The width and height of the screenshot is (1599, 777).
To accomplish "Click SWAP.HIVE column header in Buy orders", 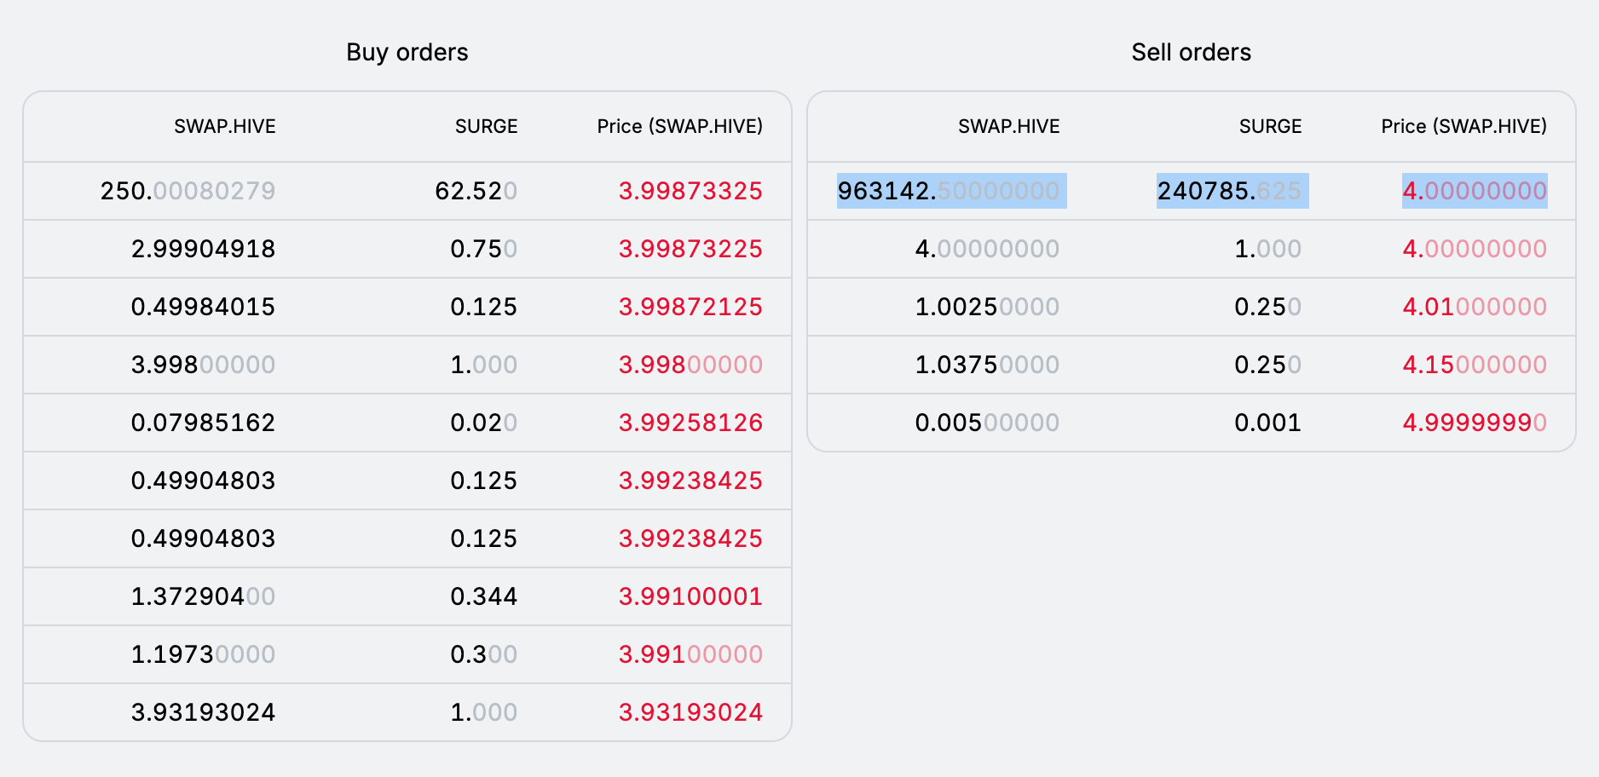I will 224,127.
